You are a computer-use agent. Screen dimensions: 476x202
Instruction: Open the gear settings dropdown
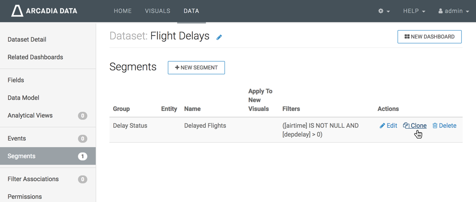point(383,11)
